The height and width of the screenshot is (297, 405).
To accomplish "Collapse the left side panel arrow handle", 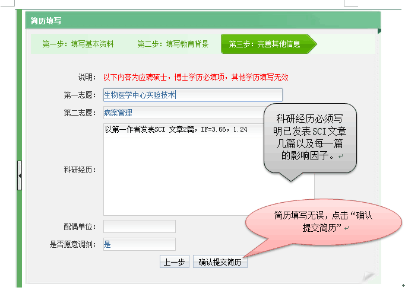I will click(x=19, y=176).
